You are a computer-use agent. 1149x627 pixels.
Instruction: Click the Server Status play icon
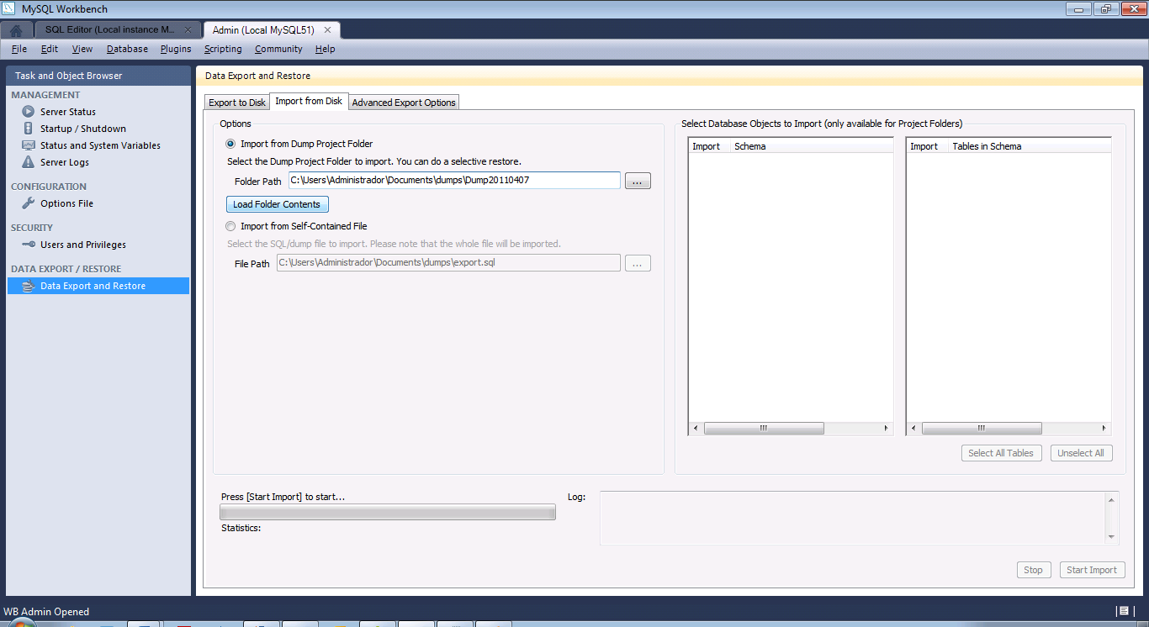coord(29,112)
